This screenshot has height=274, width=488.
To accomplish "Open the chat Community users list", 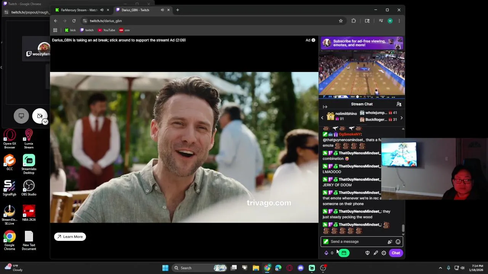I will tap(399, 104).
